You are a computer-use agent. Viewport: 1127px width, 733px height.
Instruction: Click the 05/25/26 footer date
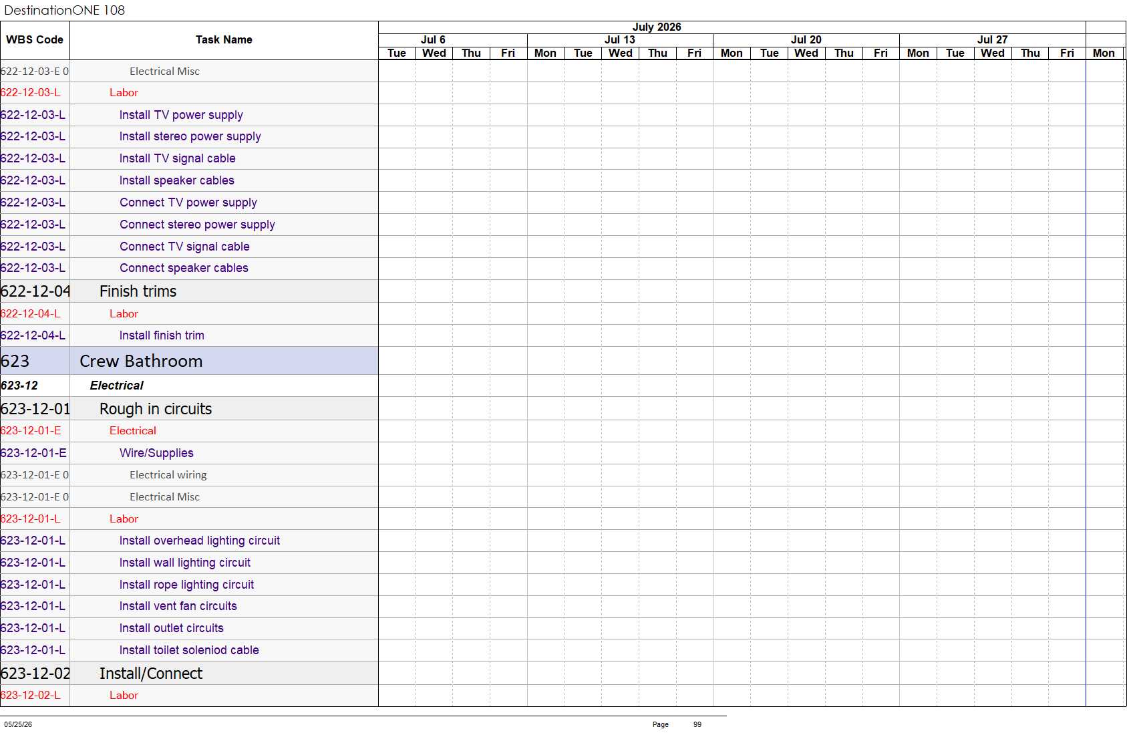18,724
